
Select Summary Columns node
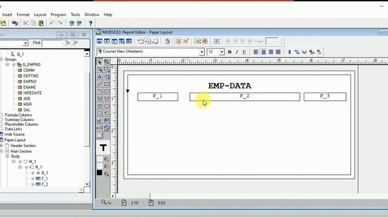[x=19, y=120]
